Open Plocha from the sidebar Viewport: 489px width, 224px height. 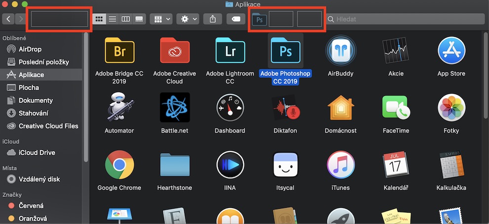41,88
